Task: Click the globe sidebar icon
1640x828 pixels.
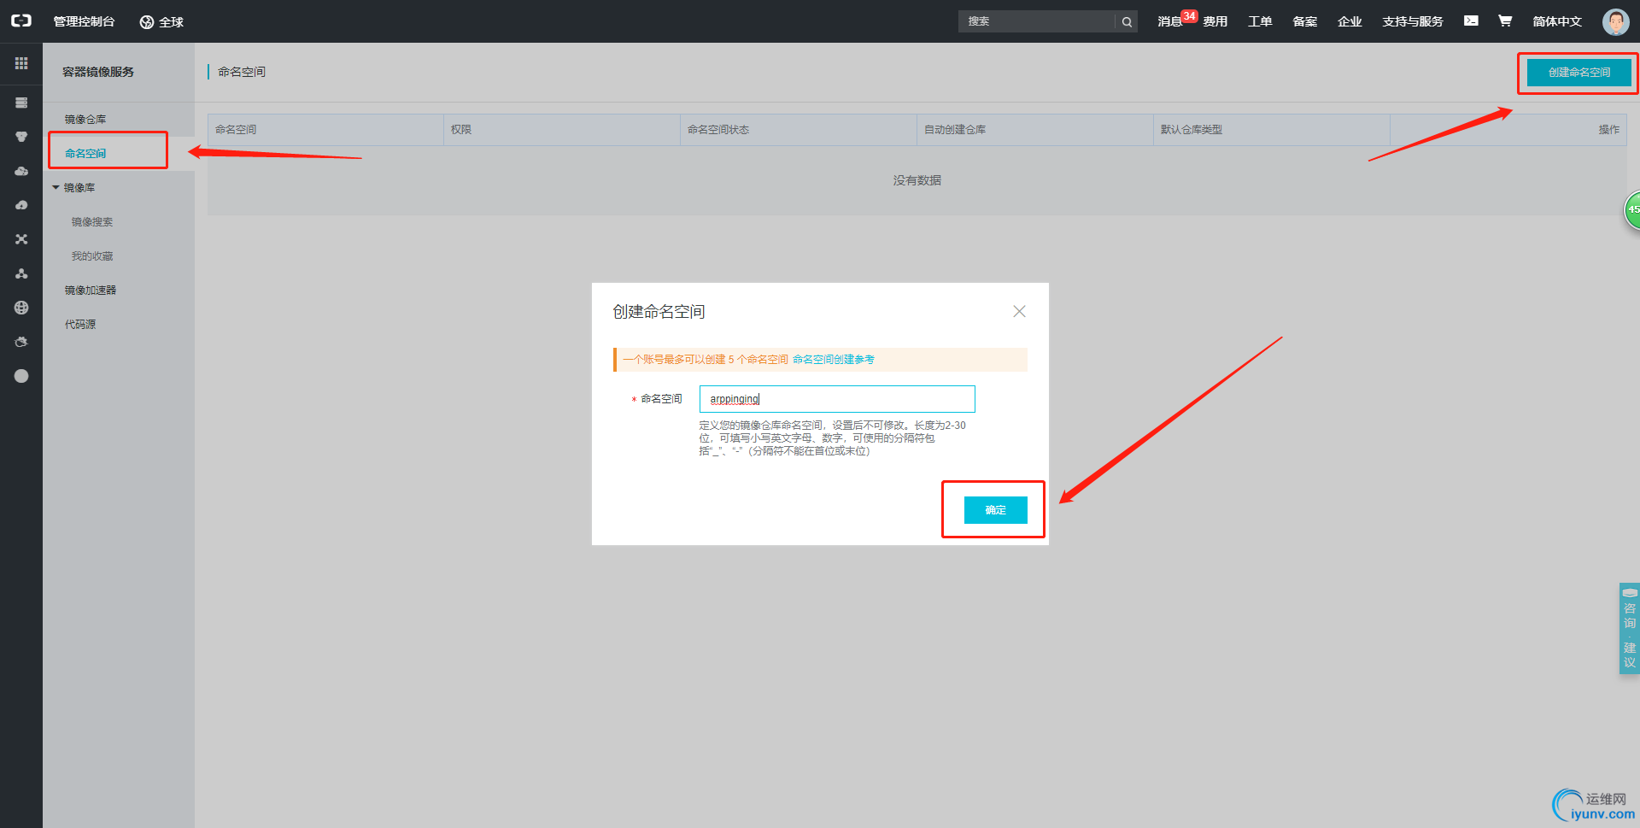Action: 21,308
